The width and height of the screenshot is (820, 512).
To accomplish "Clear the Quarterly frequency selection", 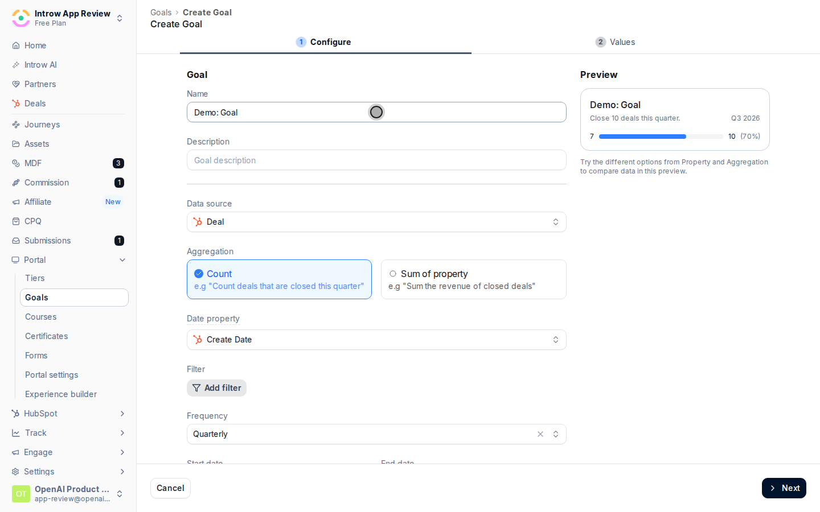I will click(x=540, y=434).
